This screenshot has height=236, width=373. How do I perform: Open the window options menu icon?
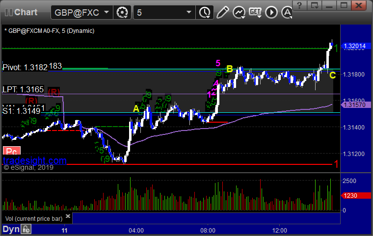(314, 5)
